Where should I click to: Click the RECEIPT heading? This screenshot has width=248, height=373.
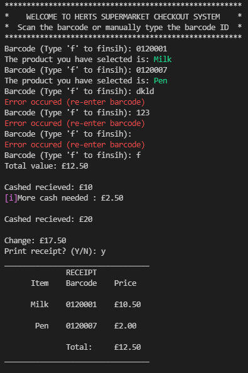tap(81, 273)
